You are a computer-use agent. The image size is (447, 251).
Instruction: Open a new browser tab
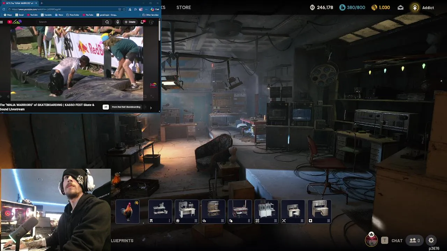(x=42, y=3)
